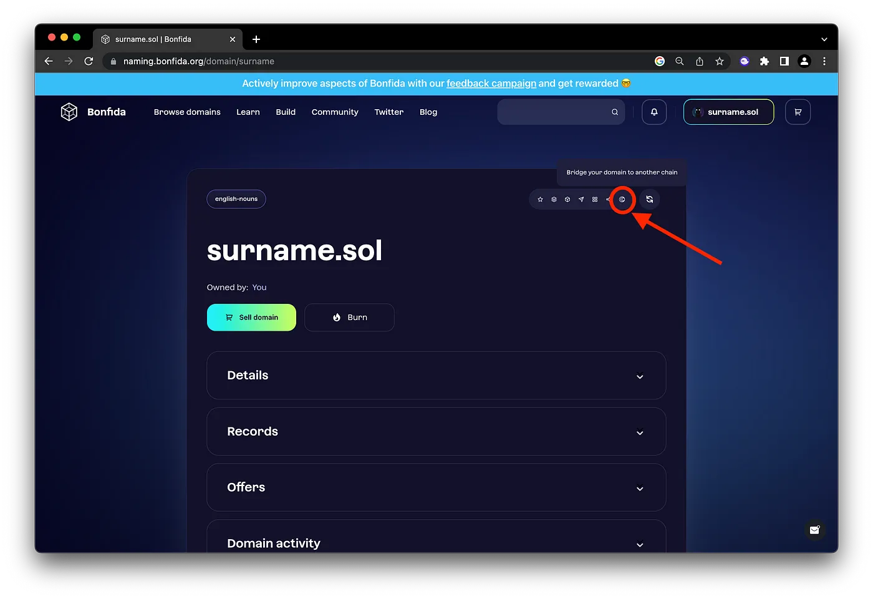Open the Extensions puzzle icon

[764, 61]
